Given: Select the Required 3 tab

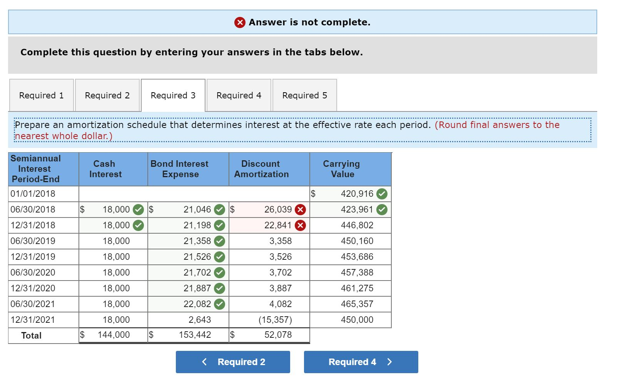Looking at the screenshot, I should click(173, 95).
